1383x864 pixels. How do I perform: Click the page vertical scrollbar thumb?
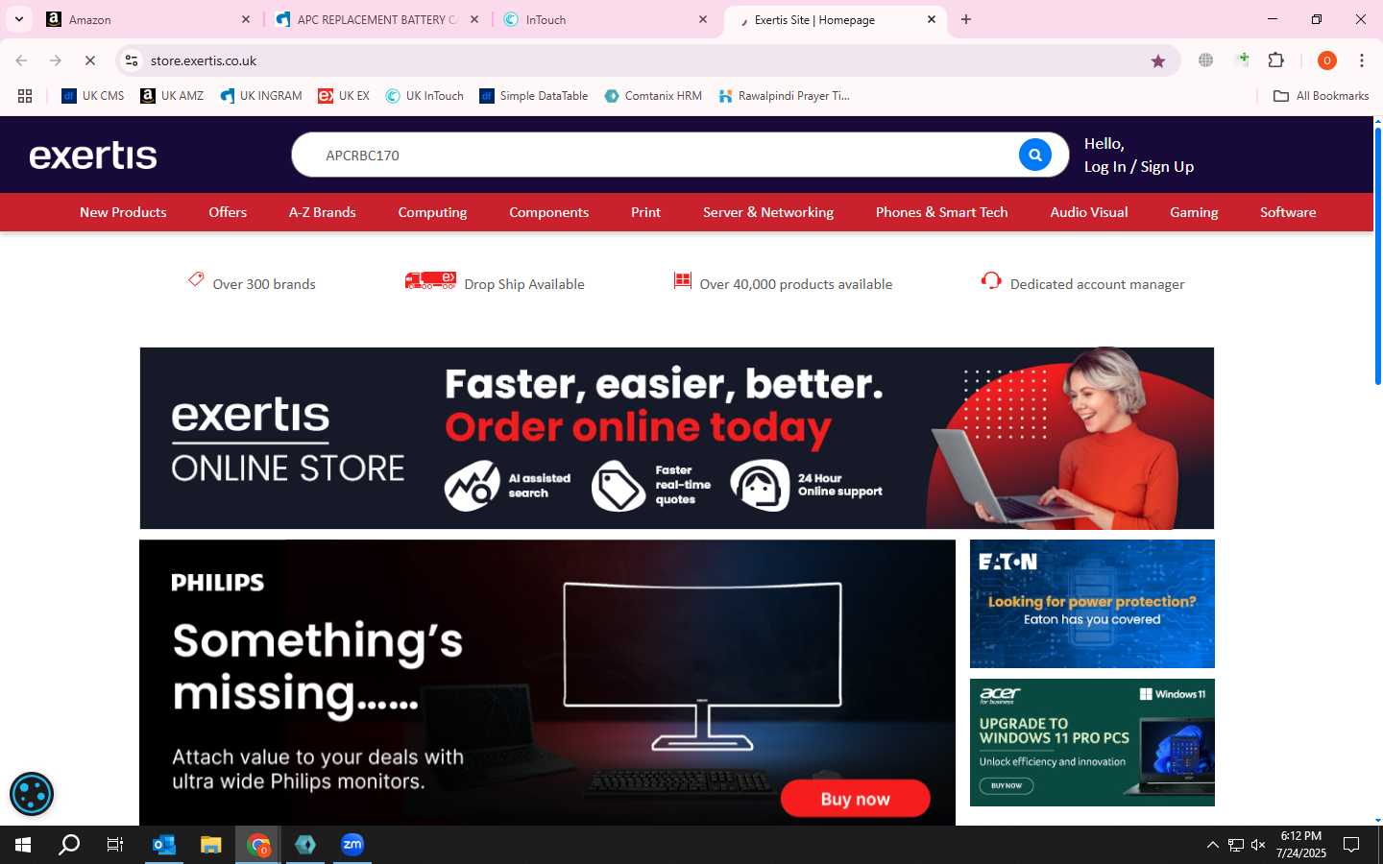1378,255
